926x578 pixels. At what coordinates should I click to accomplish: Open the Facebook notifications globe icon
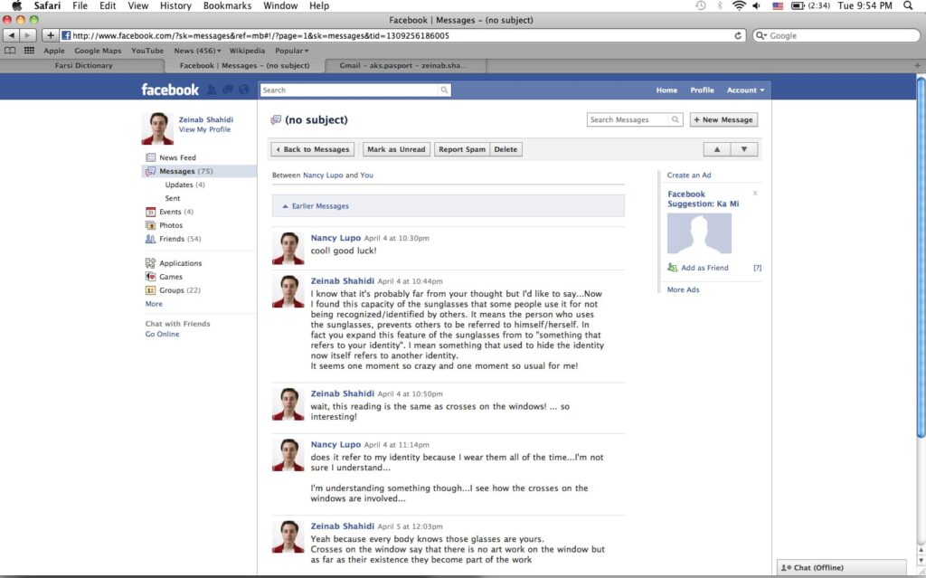(242, 90)
